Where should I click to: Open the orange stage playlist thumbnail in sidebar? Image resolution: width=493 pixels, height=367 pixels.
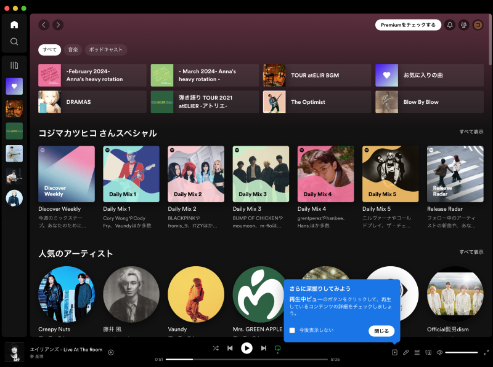(14, 109)
